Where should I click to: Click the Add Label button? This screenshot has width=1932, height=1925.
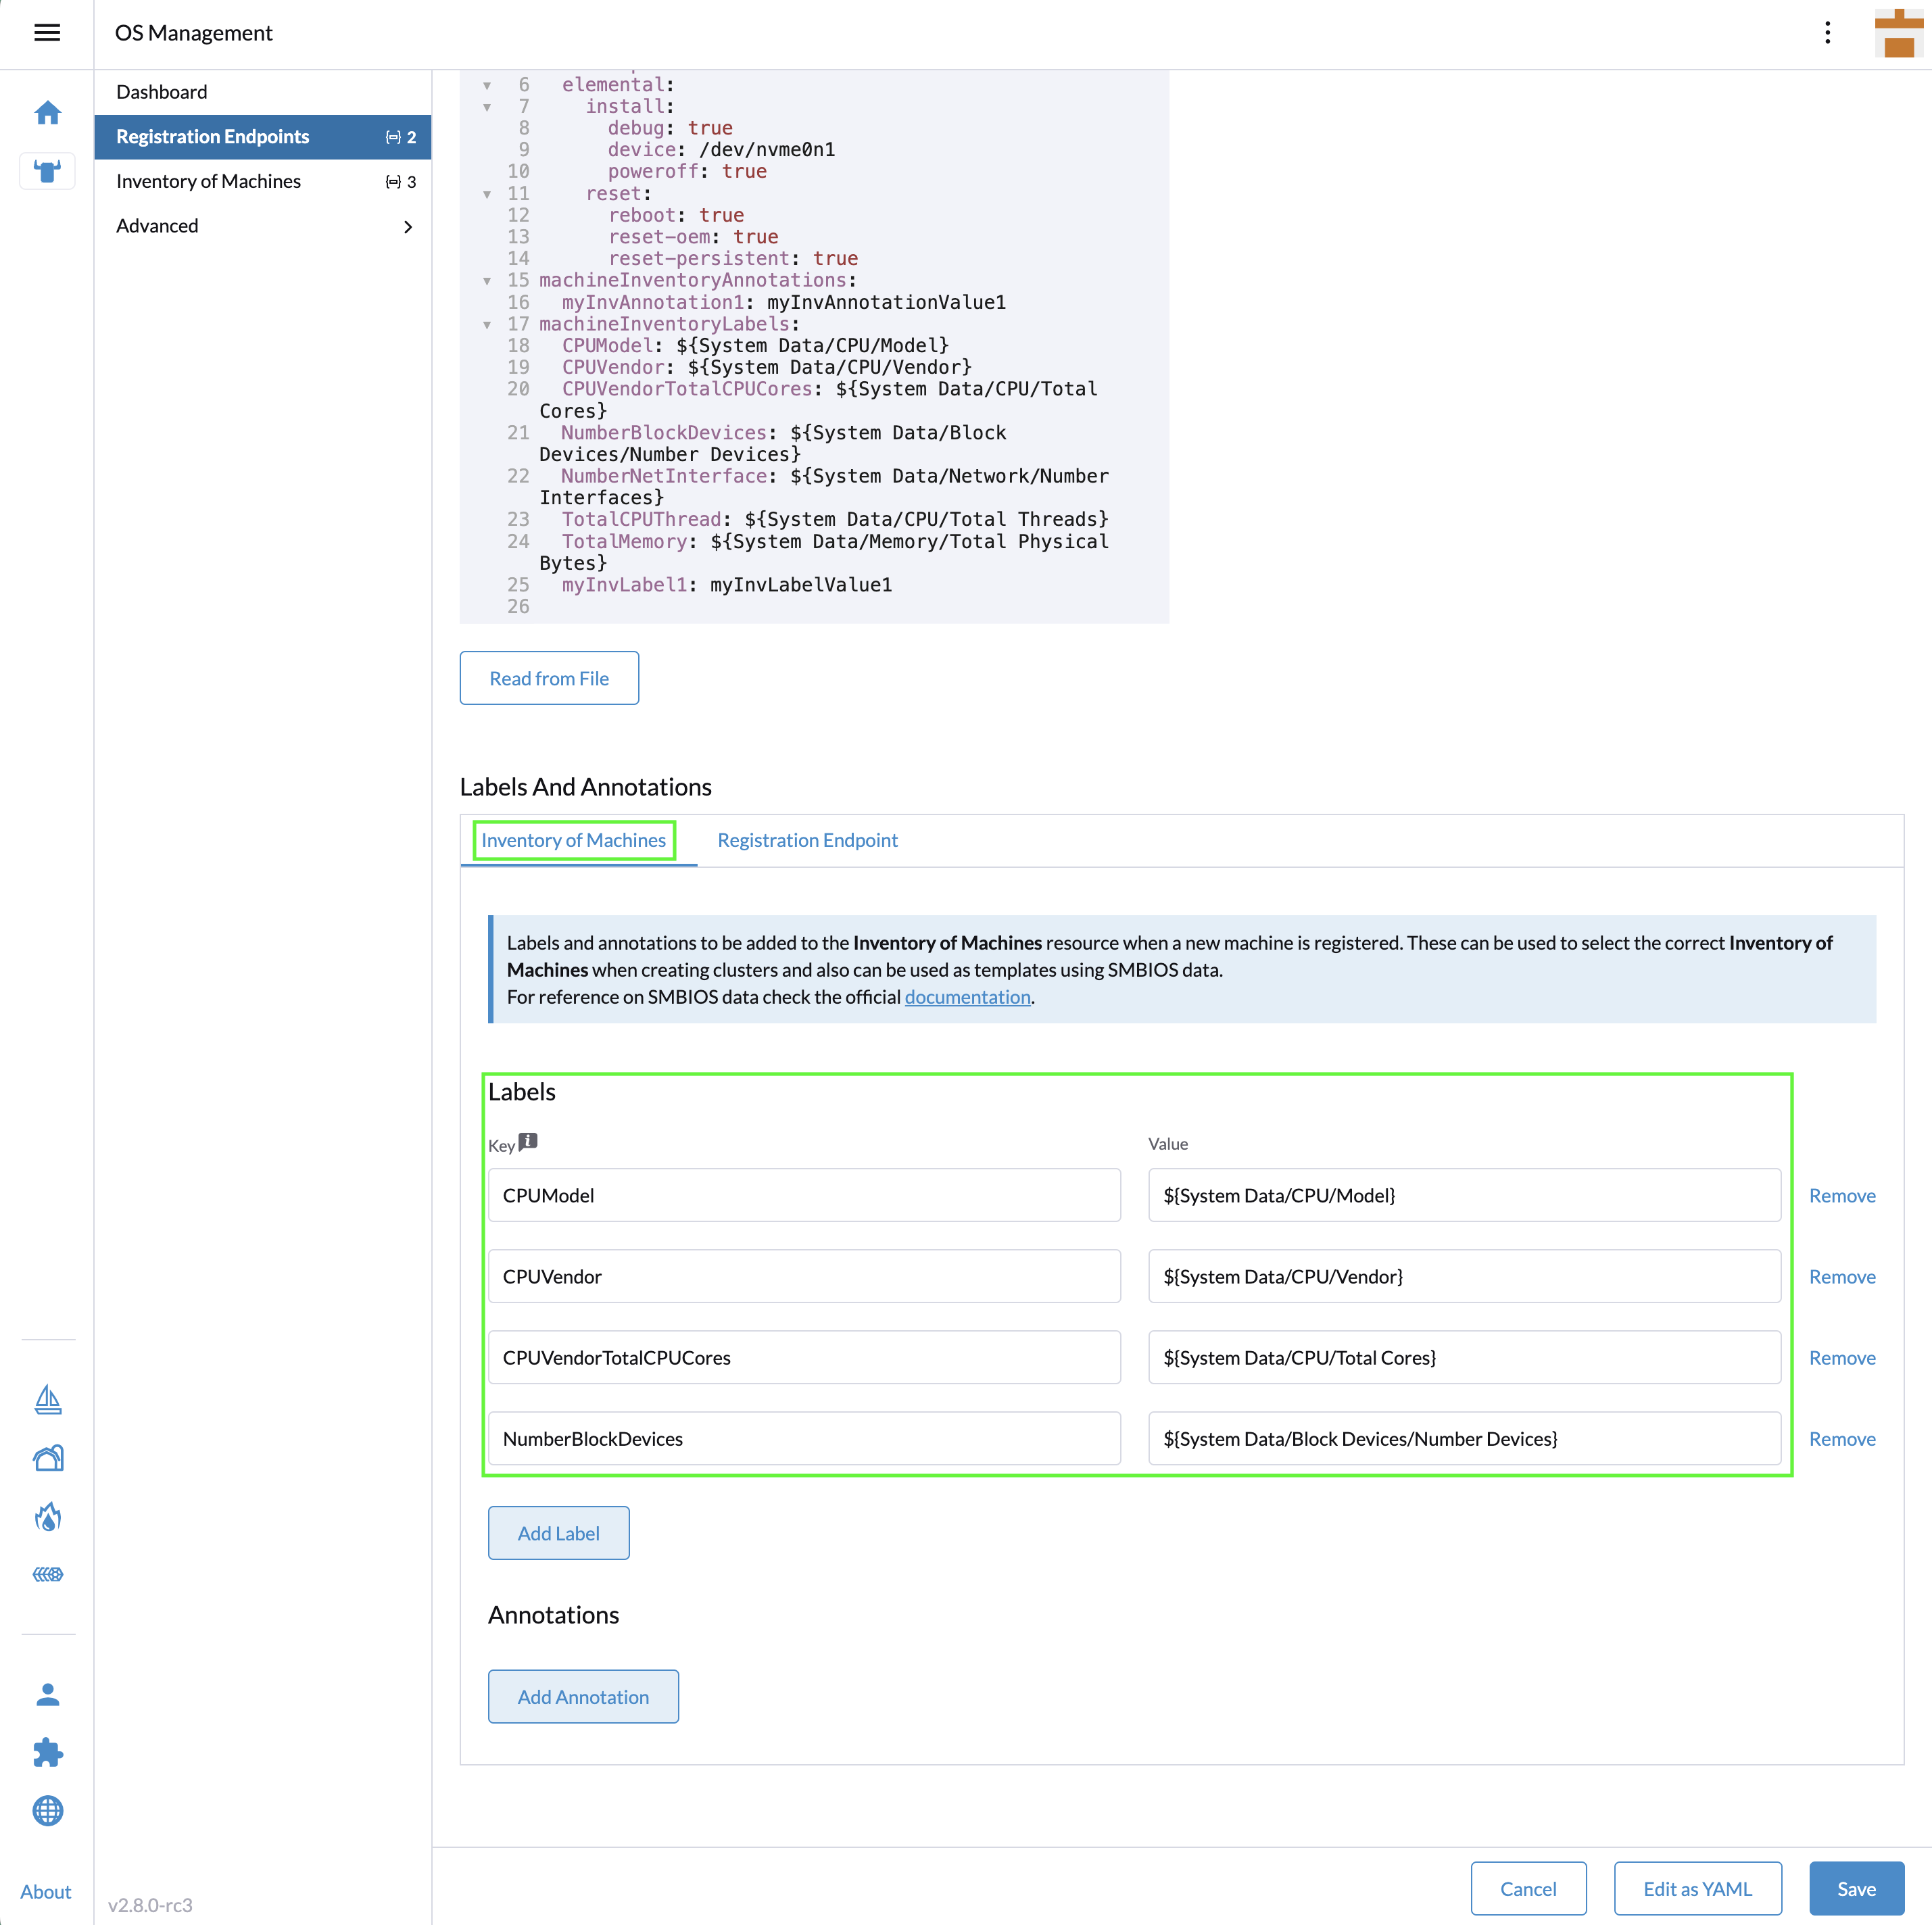[558, 1533]
